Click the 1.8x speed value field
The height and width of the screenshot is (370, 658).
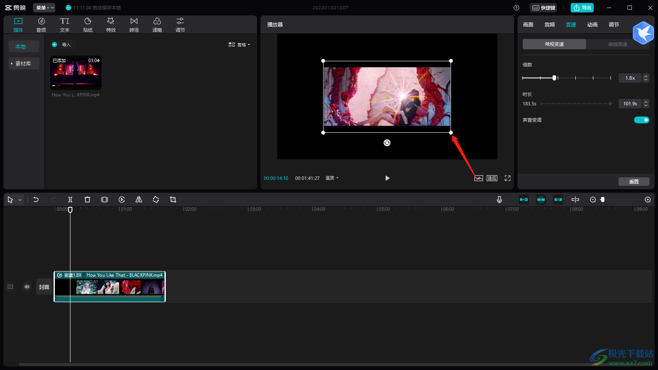(630, 78)
